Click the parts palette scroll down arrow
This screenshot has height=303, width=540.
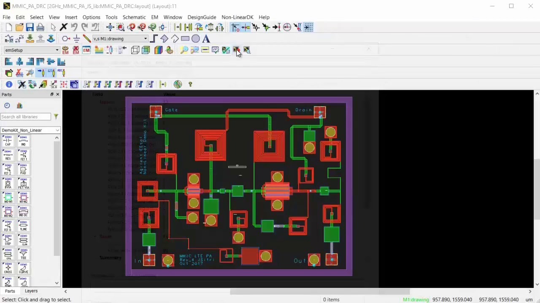pos(57,283)
